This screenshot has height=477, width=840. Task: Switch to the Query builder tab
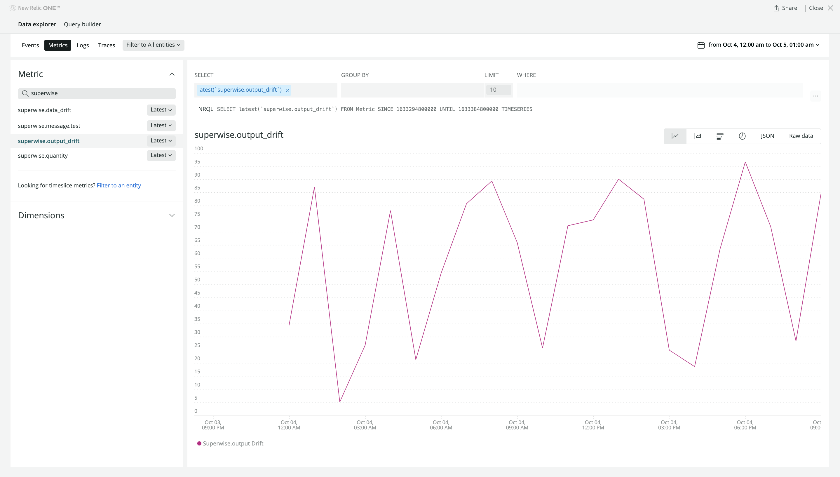click(x=82, y=24)
